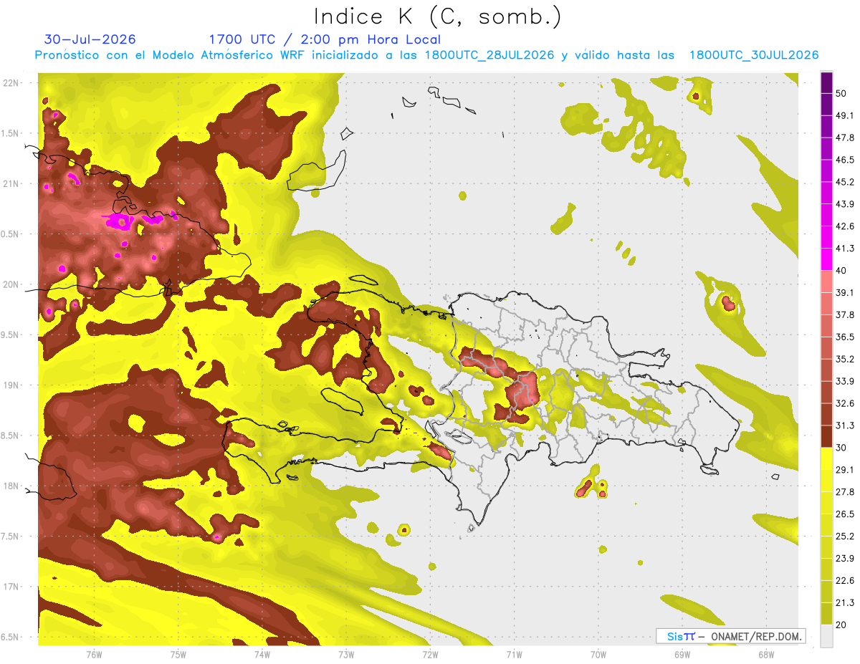The image size is (860, 664).
Task: Click the "ONAMET/REP.DOM." credit label
Action: [757, 636]
